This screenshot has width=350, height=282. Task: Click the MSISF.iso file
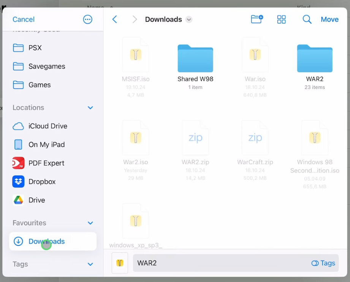click(136, 55)
